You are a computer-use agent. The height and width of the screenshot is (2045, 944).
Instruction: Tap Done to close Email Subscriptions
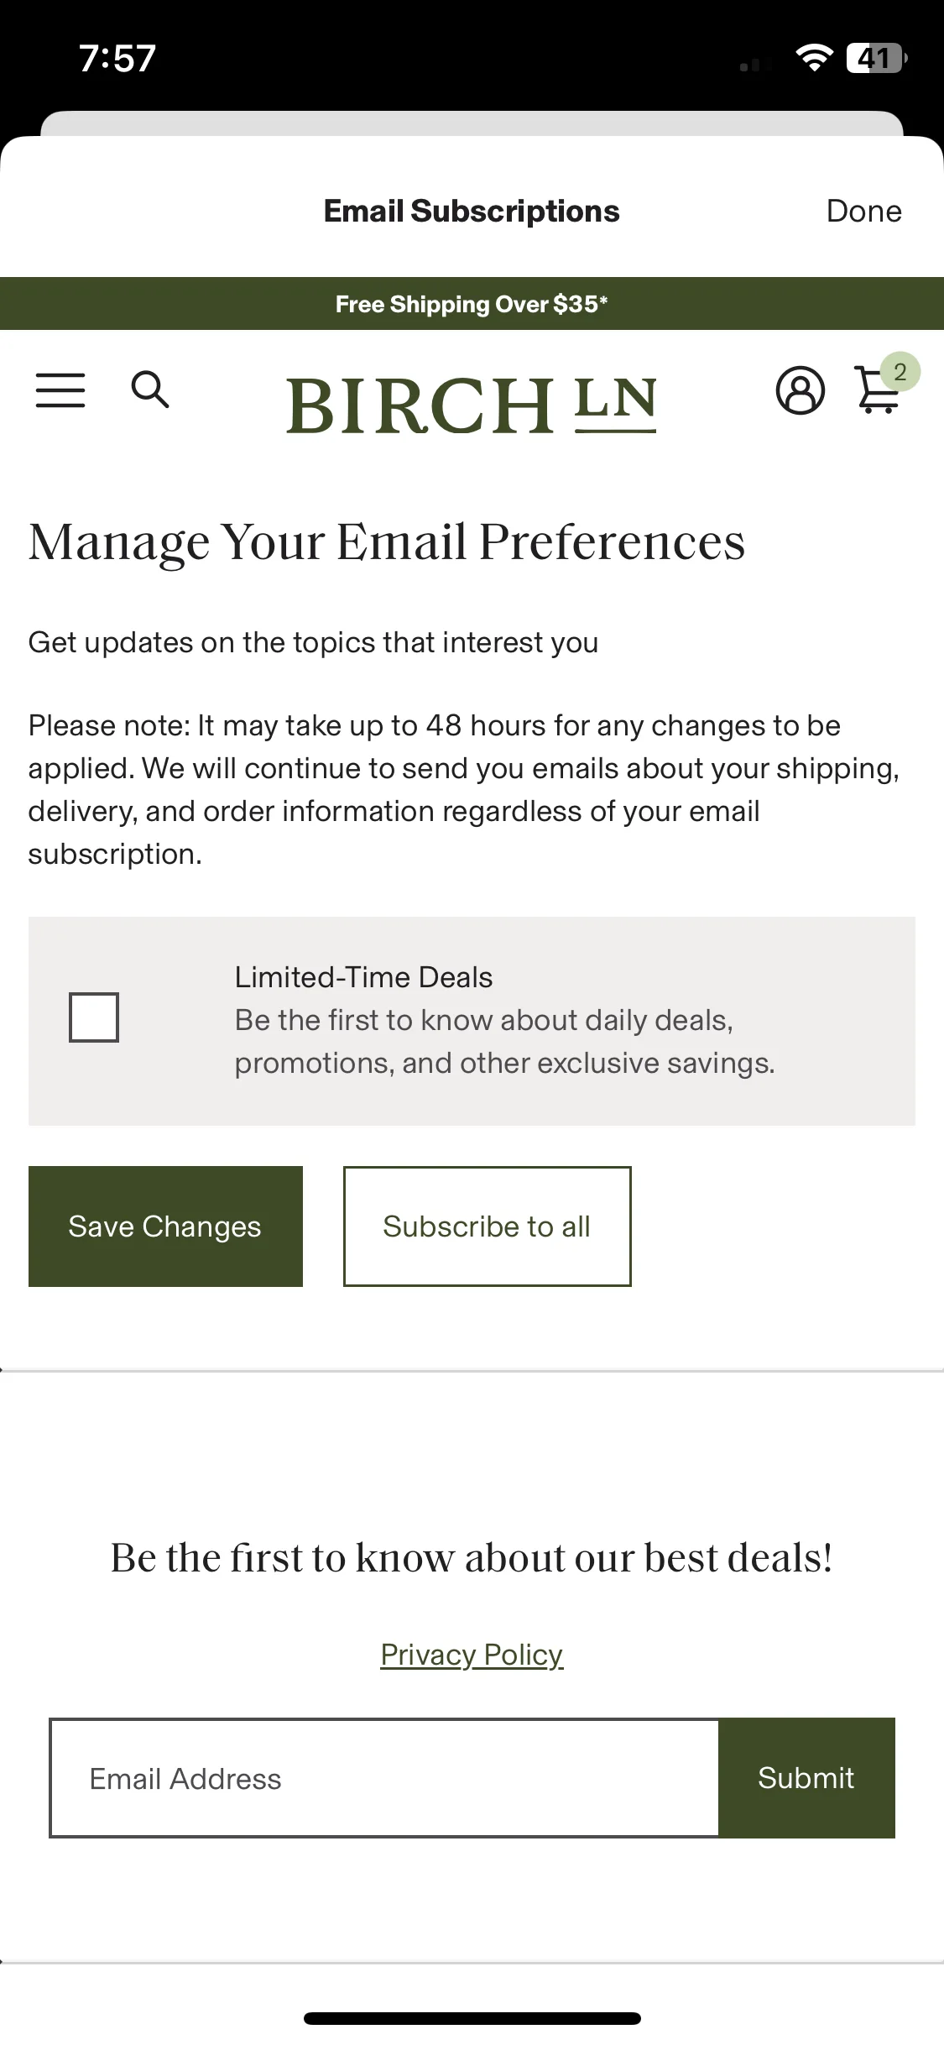[864, 211]
